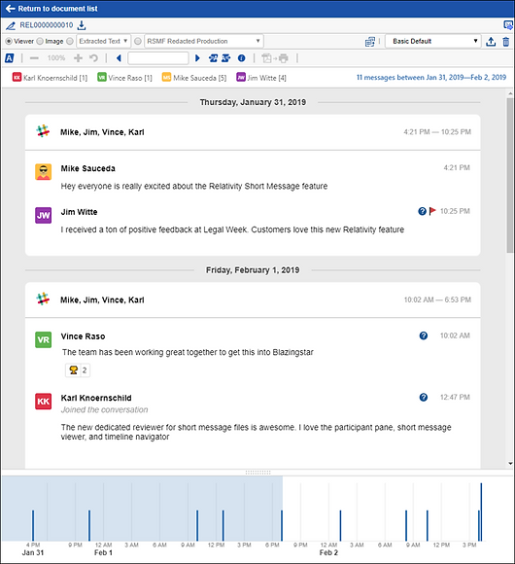Toggle participant filter Karl Knoernschild [1]
Screen dimensions: 515x564
pos(50,78)
